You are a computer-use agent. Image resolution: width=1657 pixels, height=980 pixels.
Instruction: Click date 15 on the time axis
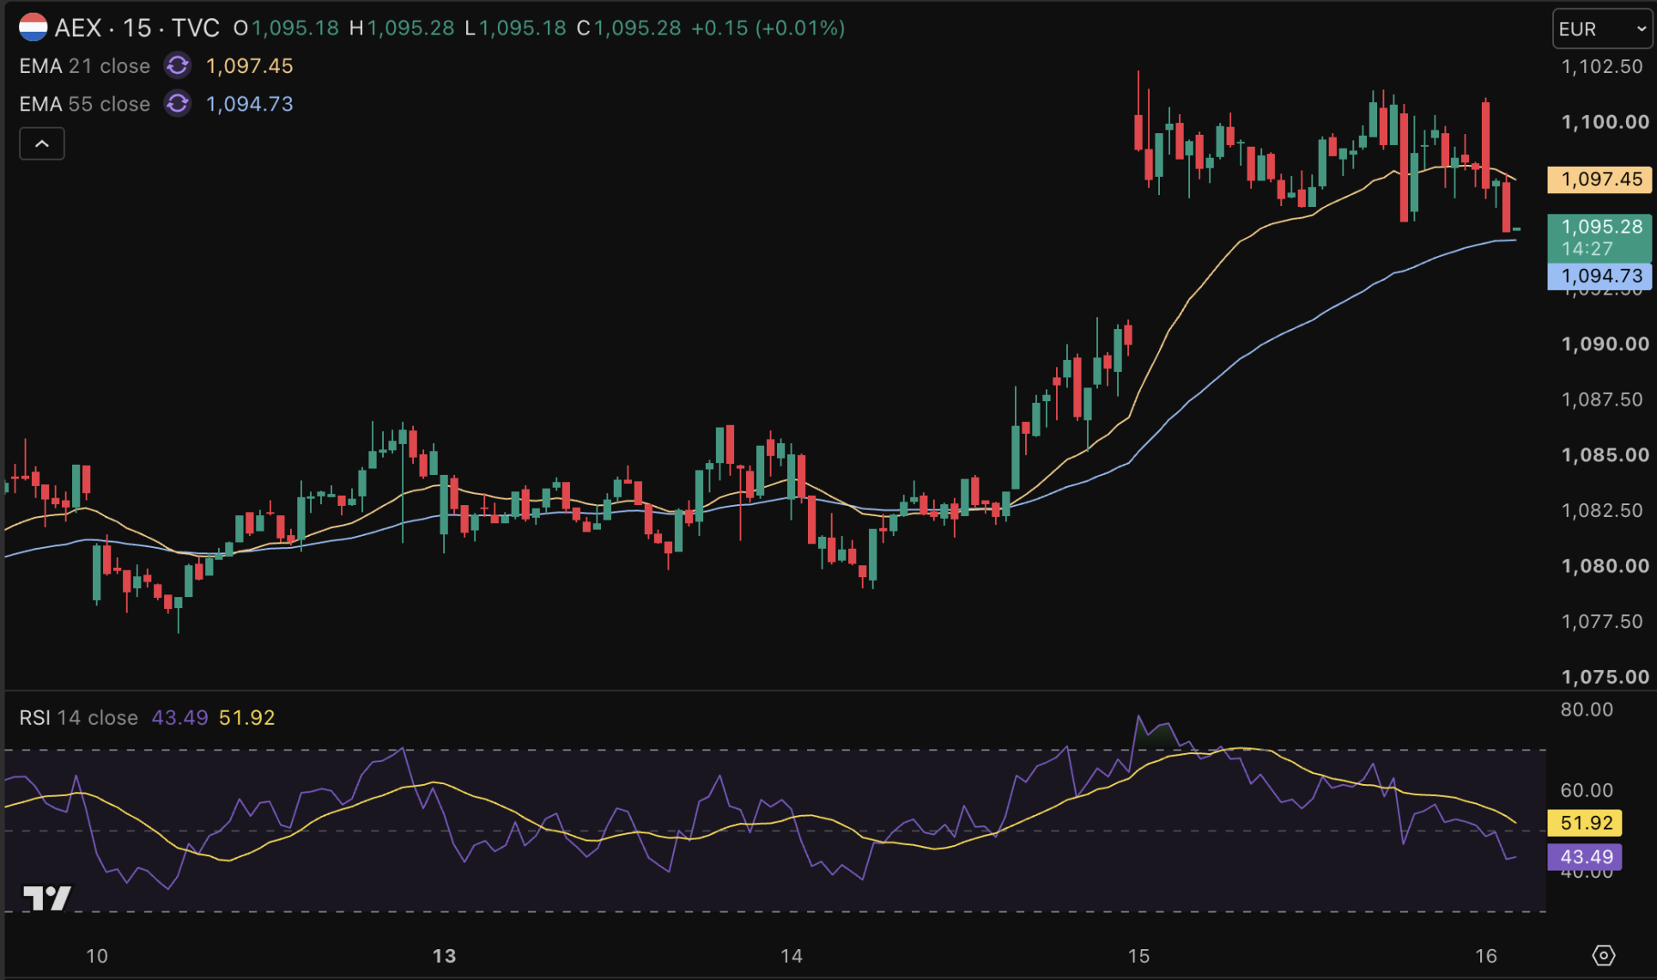pyautogui.click(x=1138, y=955)
